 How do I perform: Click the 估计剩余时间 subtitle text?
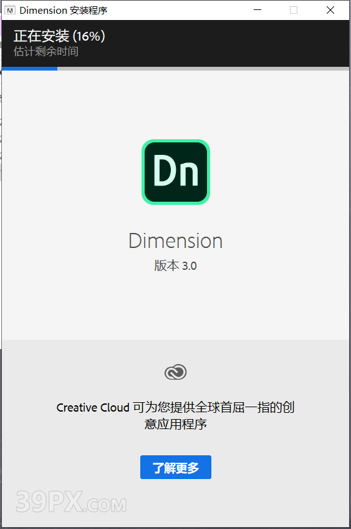click(46, 52)
